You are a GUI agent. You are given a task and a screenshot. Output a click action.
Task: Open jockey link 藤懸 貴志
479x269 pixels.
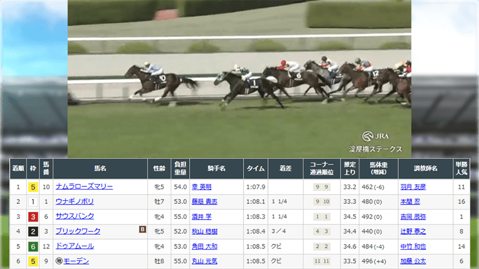click(x=204, y=201)
